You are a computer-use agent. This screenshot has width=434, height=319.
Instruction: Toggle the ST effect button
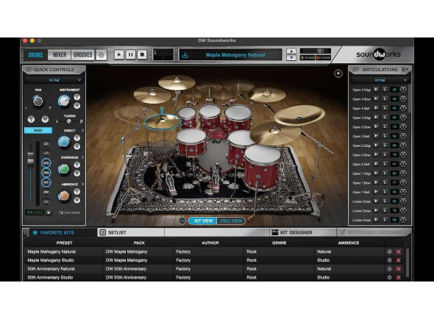(46, 182)
